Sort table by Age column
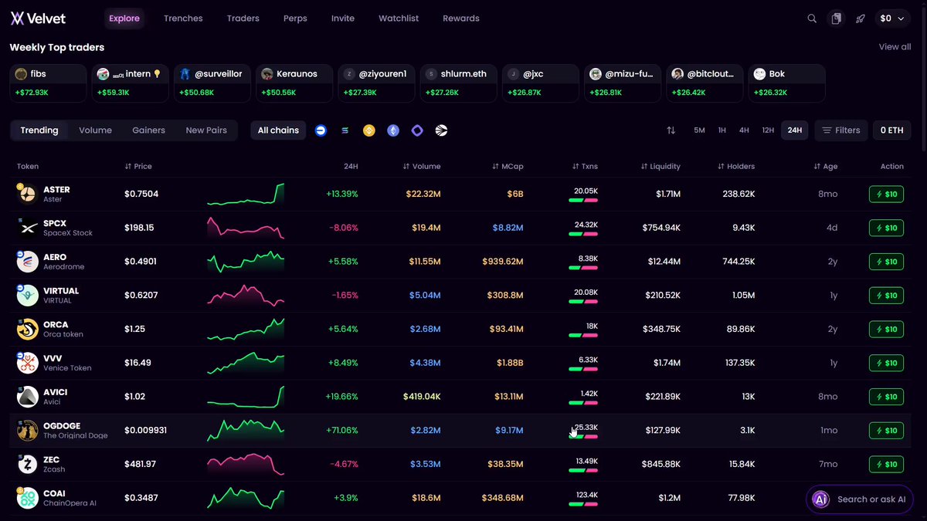927x521 pixels. tap(825, 166)
